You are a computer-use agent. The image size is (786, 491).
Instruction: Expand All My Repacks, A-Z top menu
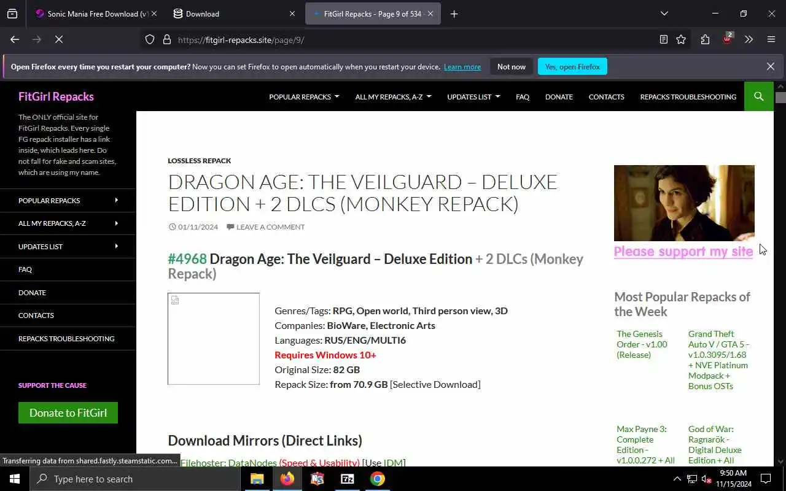tap(393, 96)
